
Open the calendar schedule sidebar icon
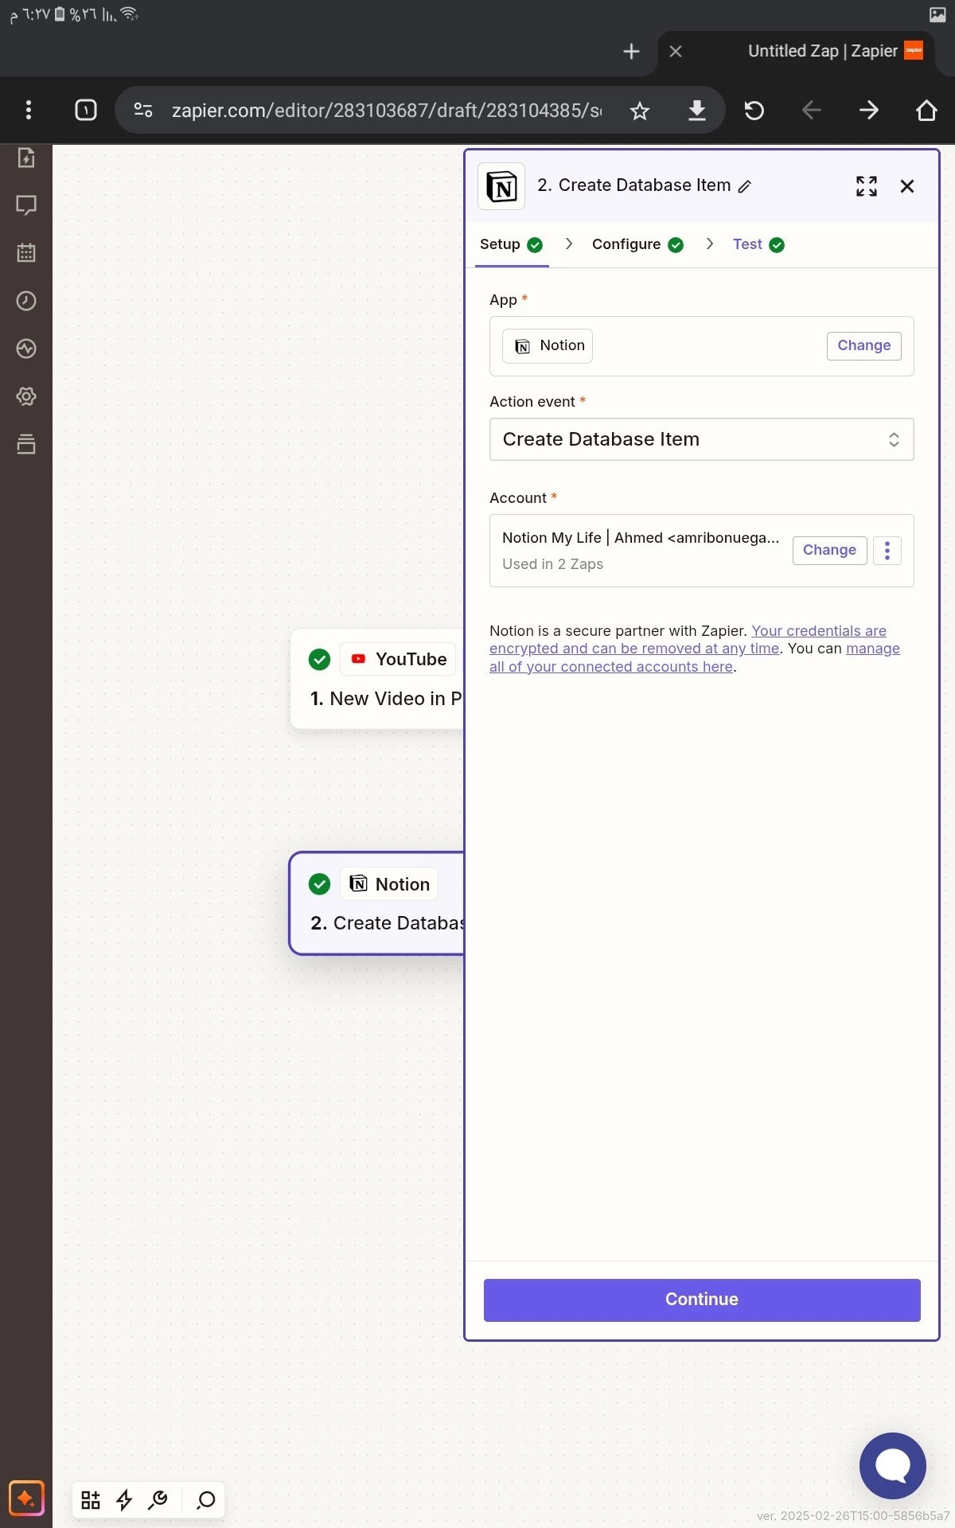pos(26,253)
